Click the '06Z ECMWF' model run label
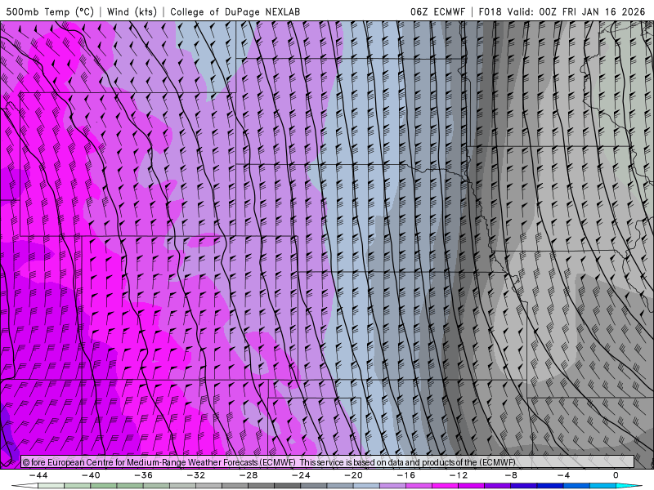The image size is (654, 490). tap(437, 11)
